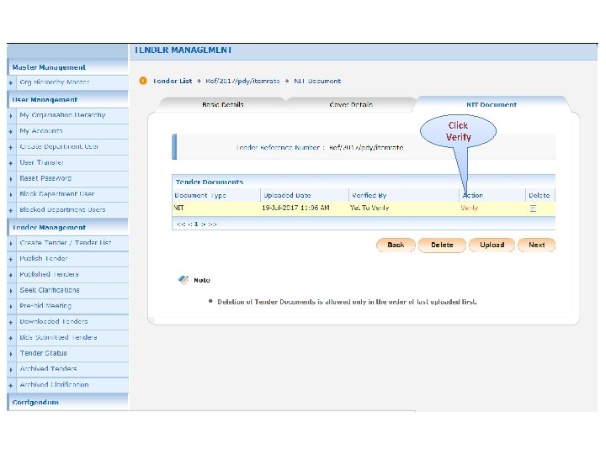606x454 pixels.
Task: Click plus icon beside Tender Status
Action: tap(11, 354)
